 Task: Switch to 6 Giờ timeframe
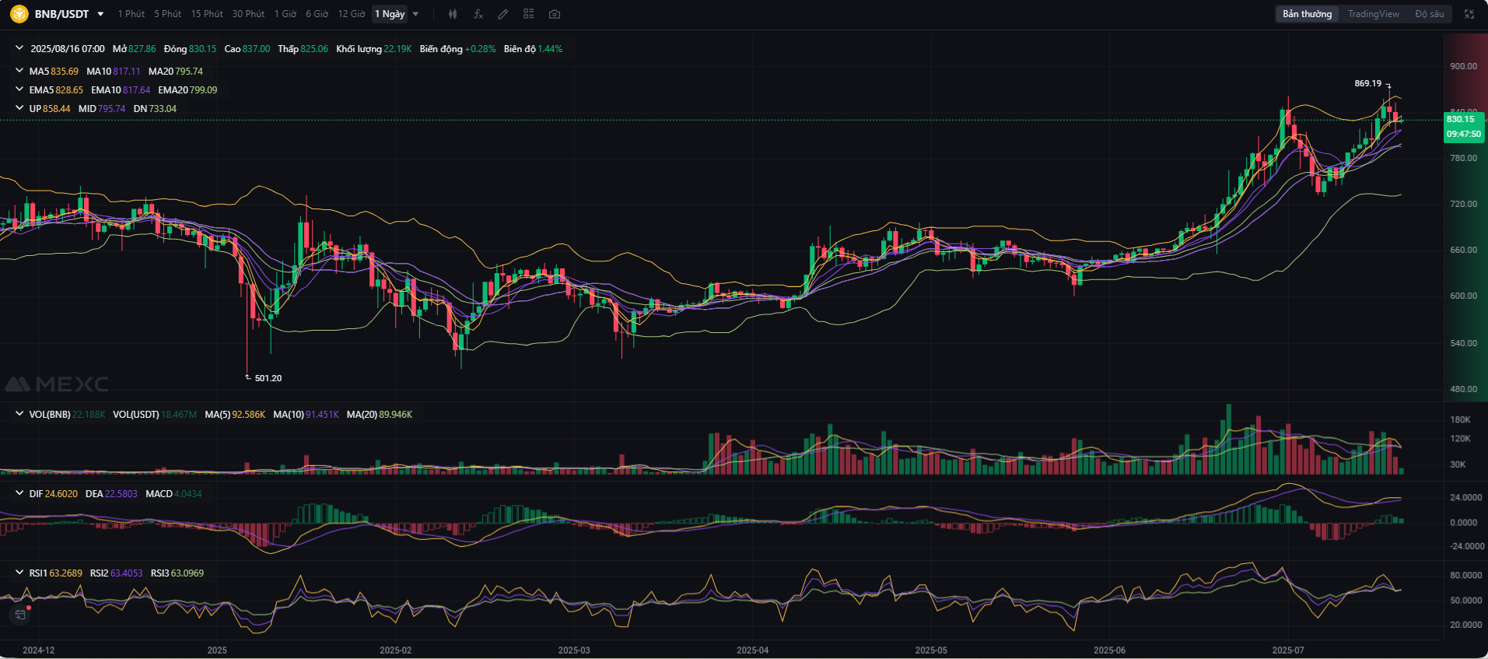point(317,14)
